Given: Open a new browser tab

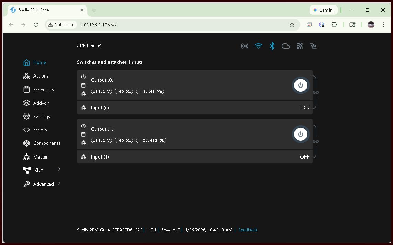Looking at the screenshot, I should click(94, 10).
